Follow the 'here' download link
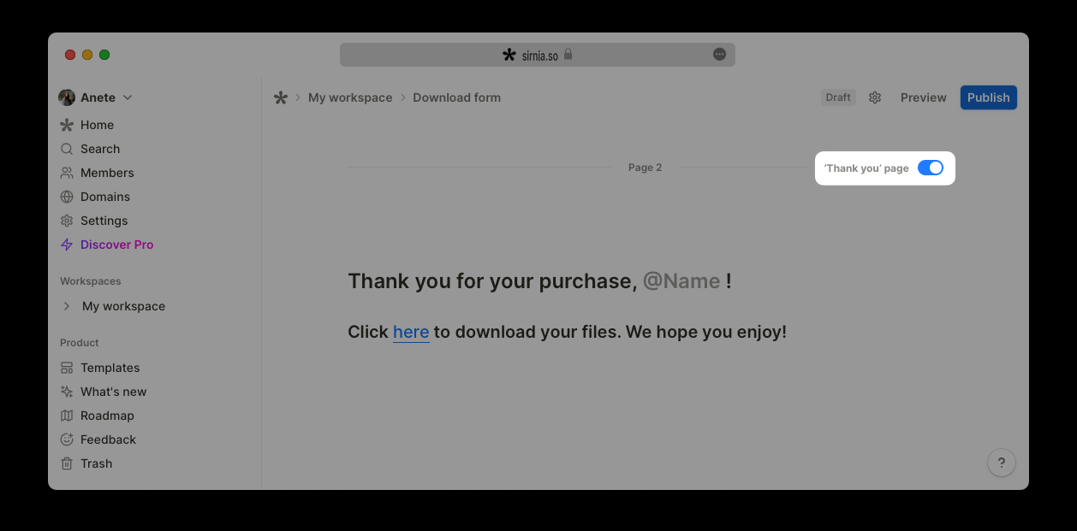Image resolution: width=1077 pixels, height=531 pixels. pyautogui.click(x=411, y=332)
